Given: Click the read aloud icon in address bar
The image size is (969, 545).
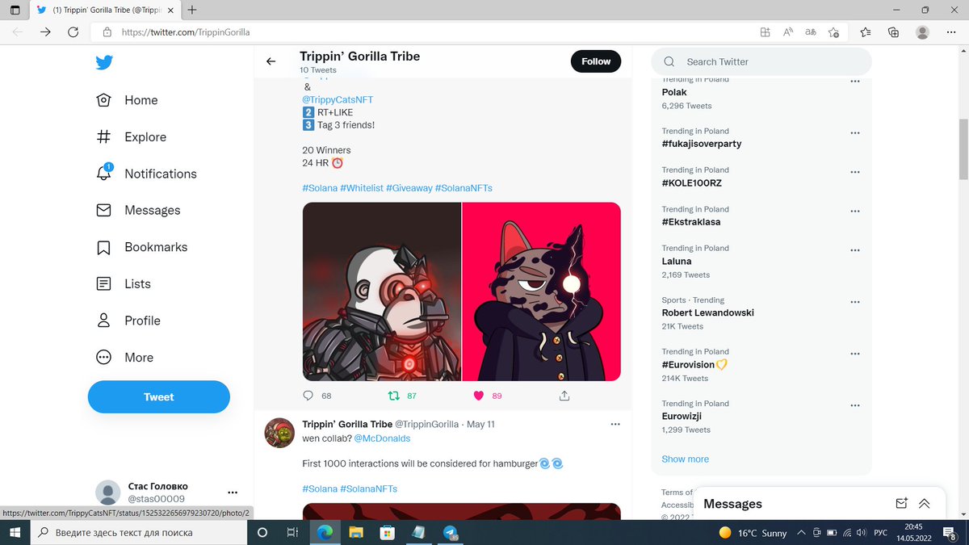Looking at the screenshot, I should tap(788, 32).
